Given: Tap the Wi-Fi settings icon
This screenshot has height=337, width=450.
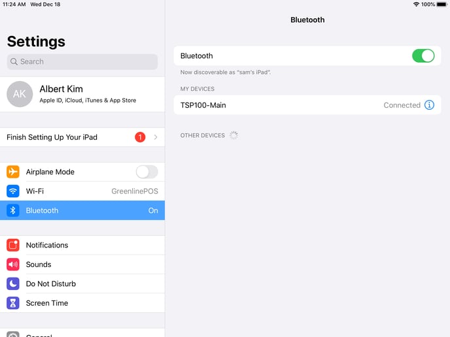Looking at the screenshot, I should click(13, 191).
